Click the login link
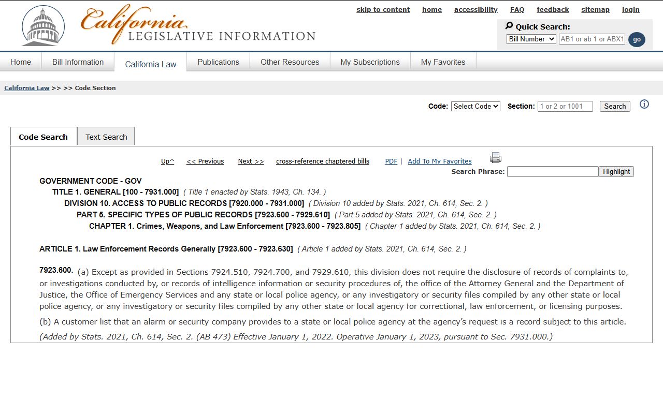Image resolution: width=663 pixels, height=414 pixels. [631, 9]
